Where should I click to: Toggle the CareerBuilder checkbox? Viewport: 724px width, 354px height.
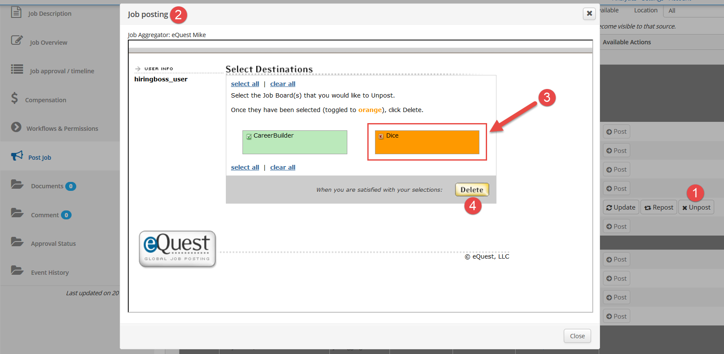(x=249, y=137)
